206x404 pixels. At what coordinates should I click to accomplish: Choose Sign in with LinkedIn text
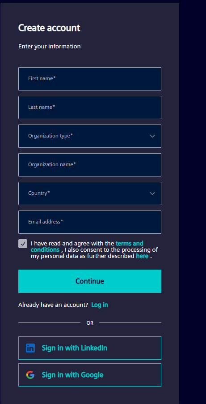pyautogui.click(x=75, y=348)
